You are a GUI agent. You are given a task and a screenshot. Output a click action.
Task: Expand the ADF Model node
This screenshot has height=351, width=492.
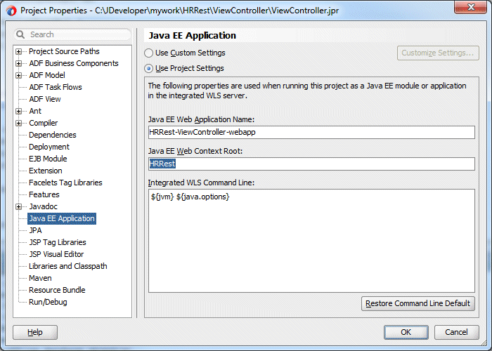[19, 75]
